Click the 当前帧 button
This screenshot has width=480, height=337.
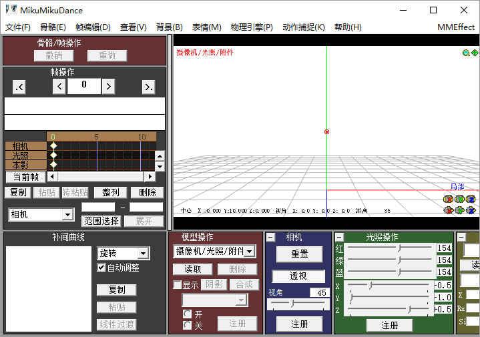pos(26,177)
